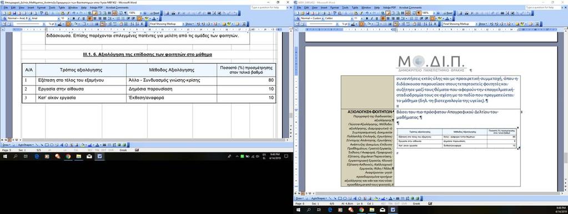Screen dimensions: 568x214
Task: Open Microsoft Edge from the left taskbar
Action: (37, 156)
